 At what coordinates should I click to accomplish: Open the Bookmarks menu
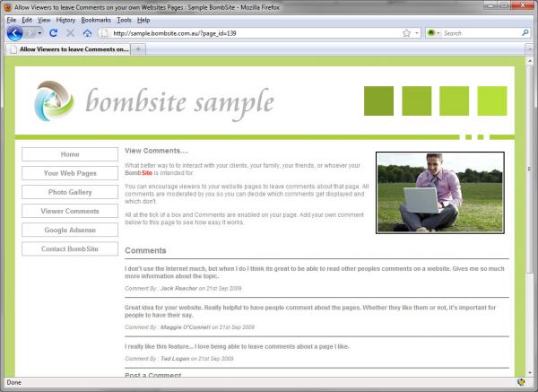click(x=96, y=20)
